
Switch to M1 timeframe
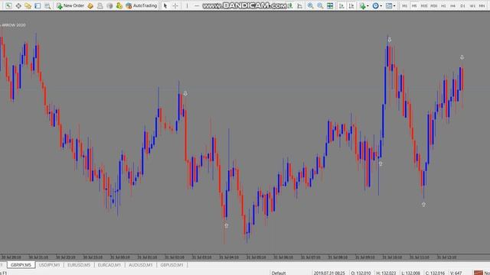(405, 6)
